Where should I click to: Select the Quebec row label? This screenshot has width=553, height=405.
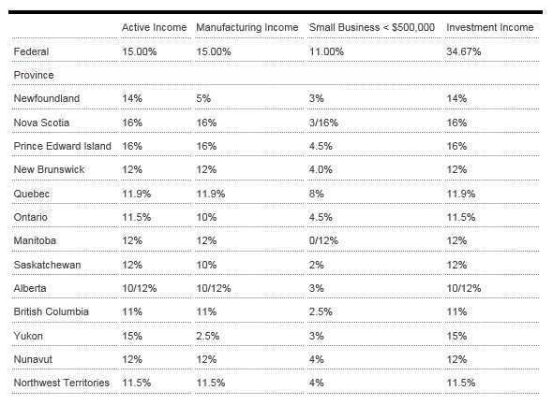coord(31,194)
